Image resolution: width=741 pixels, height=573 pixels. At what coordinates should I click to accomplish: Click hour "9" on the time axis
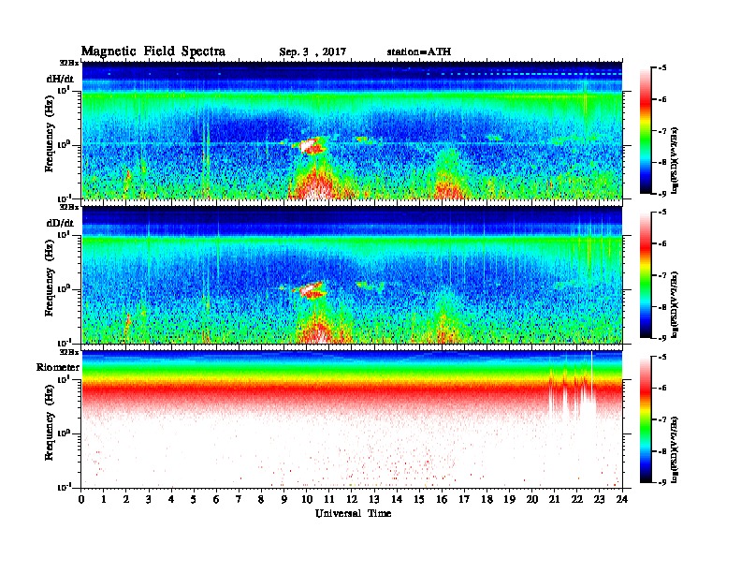coord(284,500)
